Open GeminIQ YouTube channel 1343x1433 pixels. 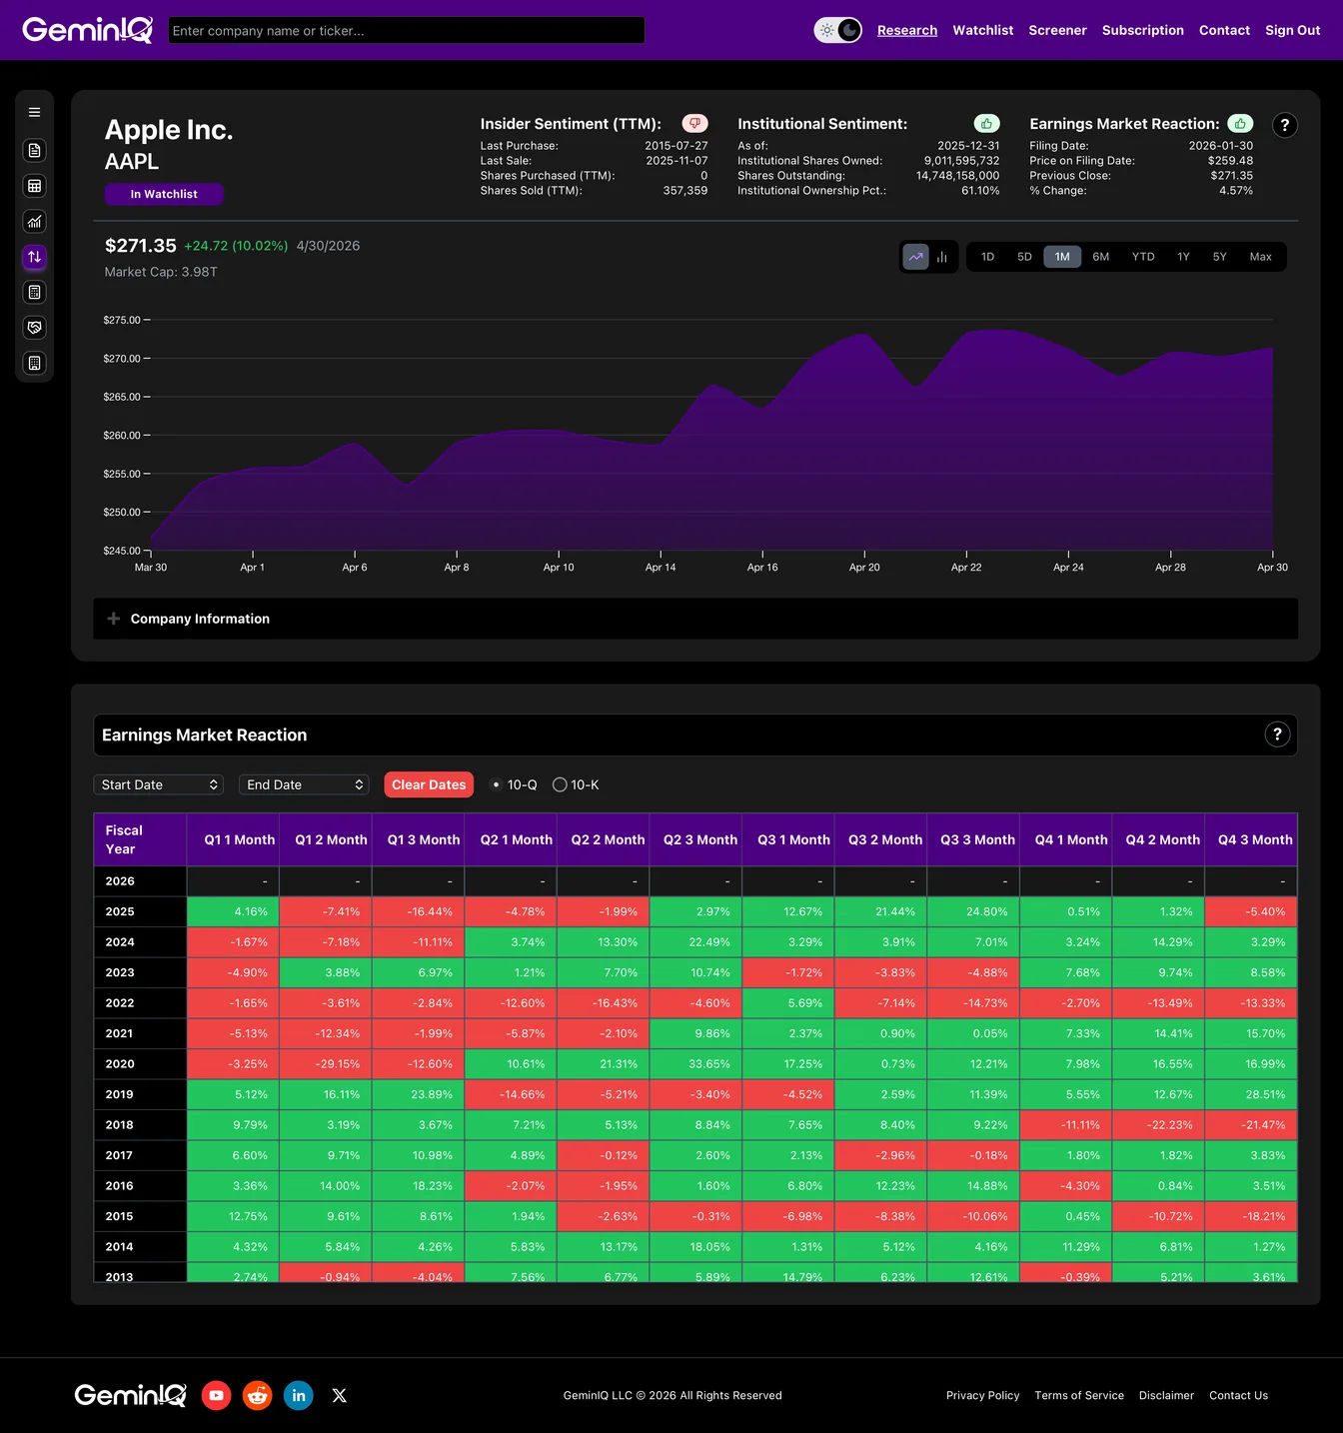217,1395
